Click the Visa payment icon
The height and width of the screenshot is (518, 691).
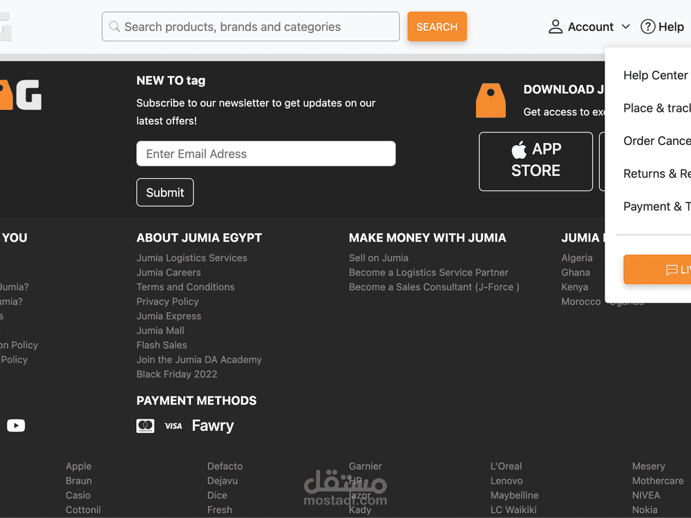173,426
